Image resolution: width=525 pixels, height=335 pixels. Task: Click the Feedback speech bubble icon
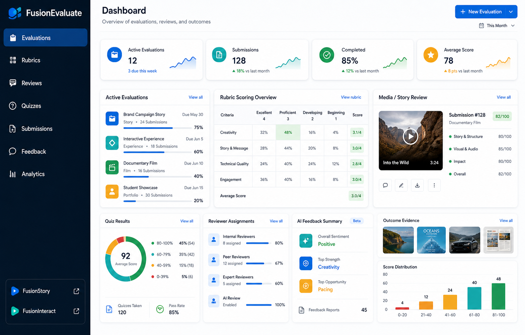pyautogui.click(x=12, y=151)
